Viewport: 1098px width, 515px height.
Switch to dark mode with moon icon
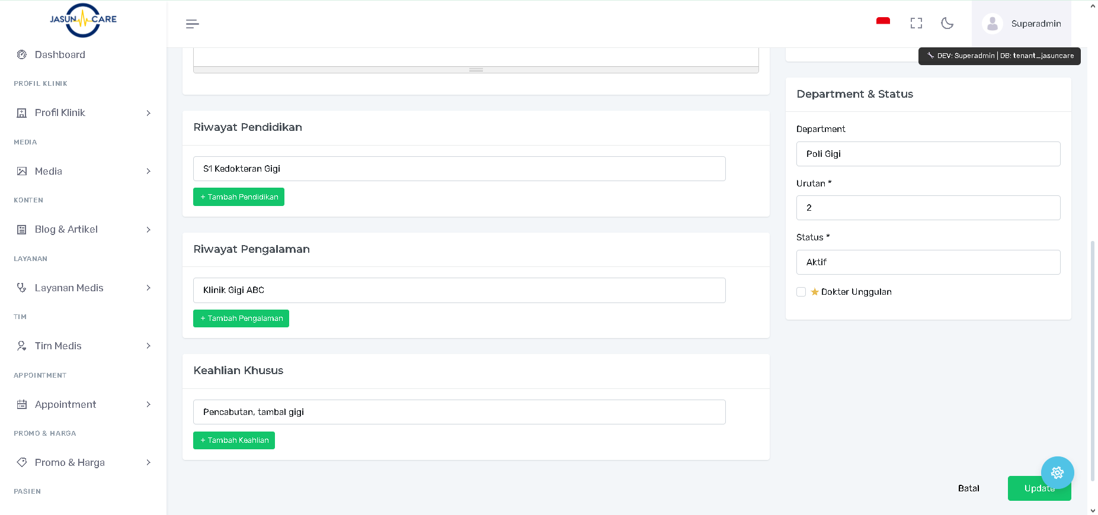click(947, 23)
